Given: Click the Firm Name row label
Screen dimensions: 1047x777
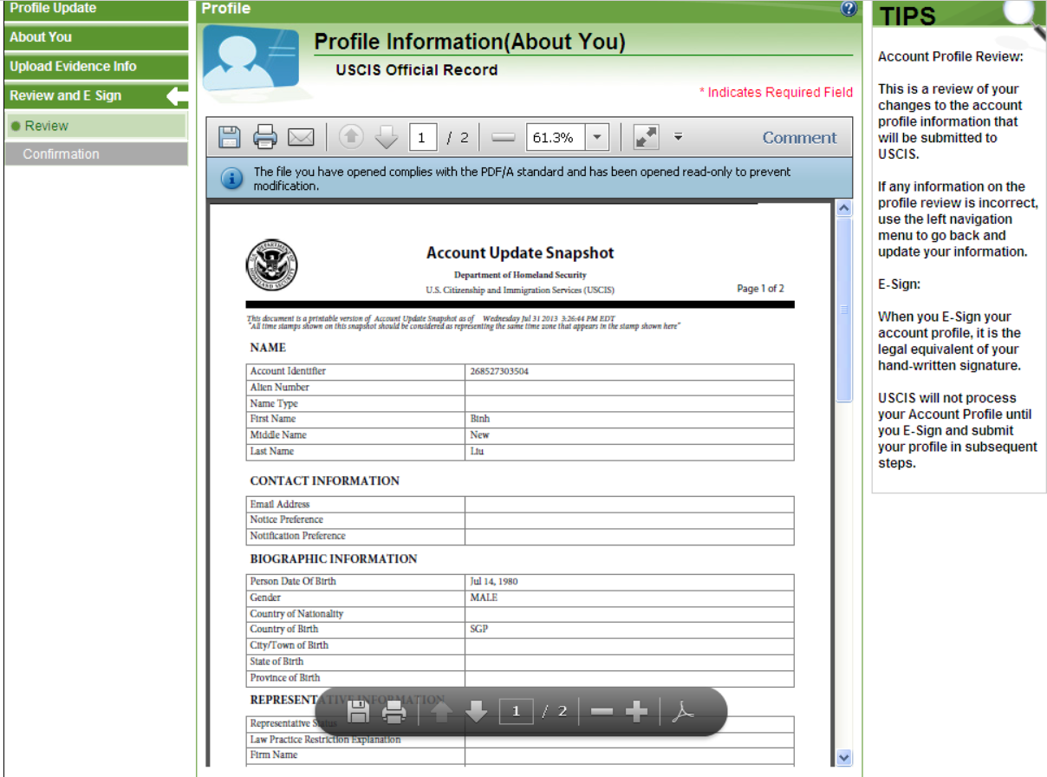Looking at the screenshot, I should [x=274, y=755].
